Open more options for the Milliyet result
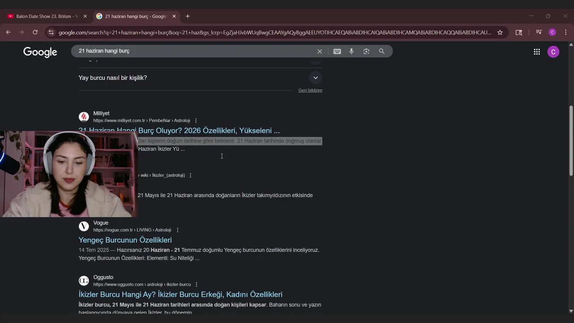The height and width of the screenshot is (323, 574). pos(196,121)
